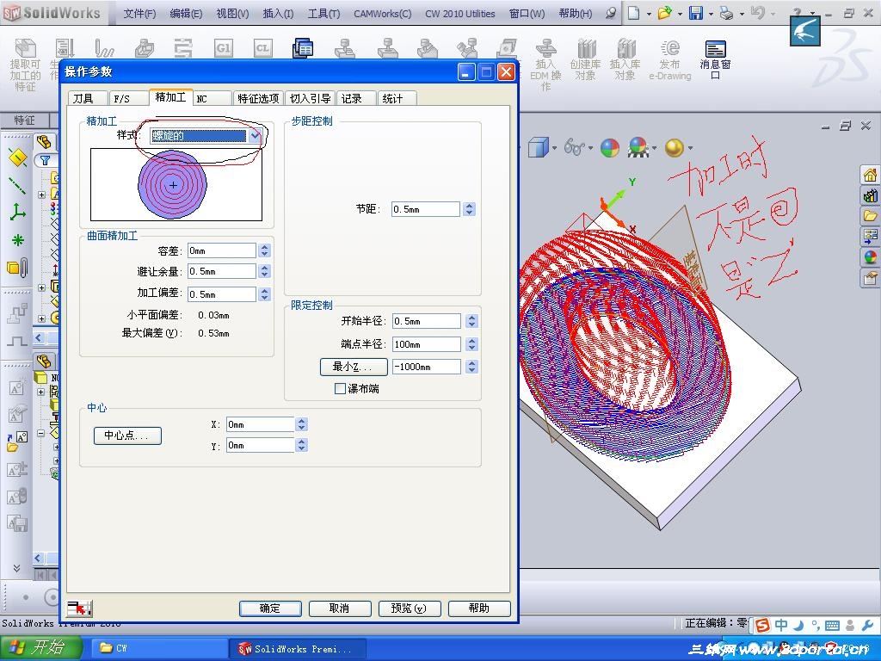Click the 避让余量 spinner arrows
The image size is (881, 661).
pos(265,271)
